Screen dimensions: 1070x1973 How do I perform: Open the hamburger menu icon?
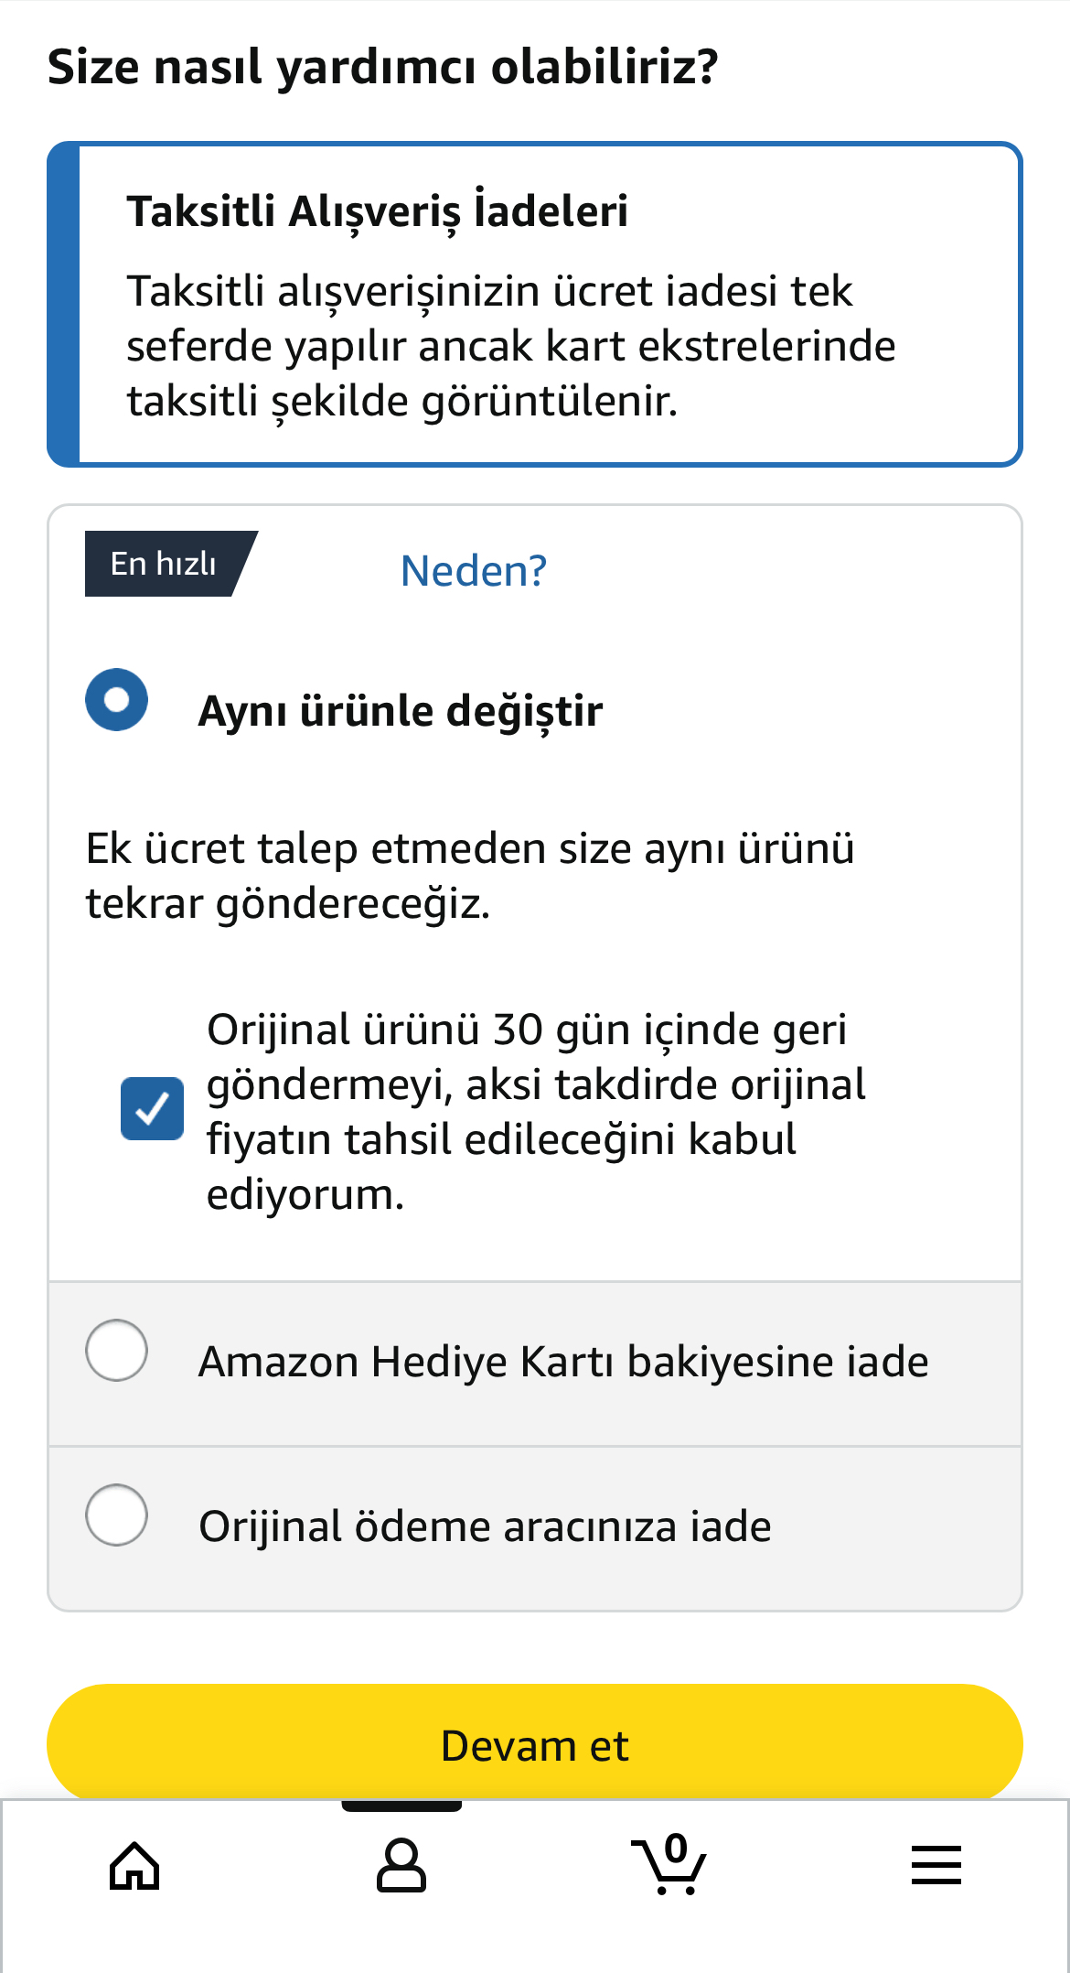pos(936,1865)
